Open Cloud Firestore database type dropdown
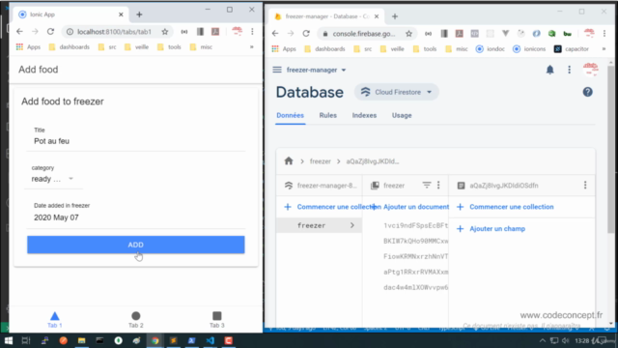618x348 pixels. tap(397, 92)
